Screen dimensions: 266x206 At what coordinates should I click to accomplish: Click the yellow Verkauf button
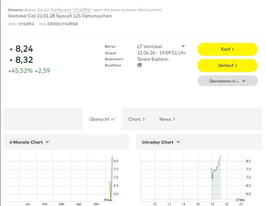(x=228, y=65)
